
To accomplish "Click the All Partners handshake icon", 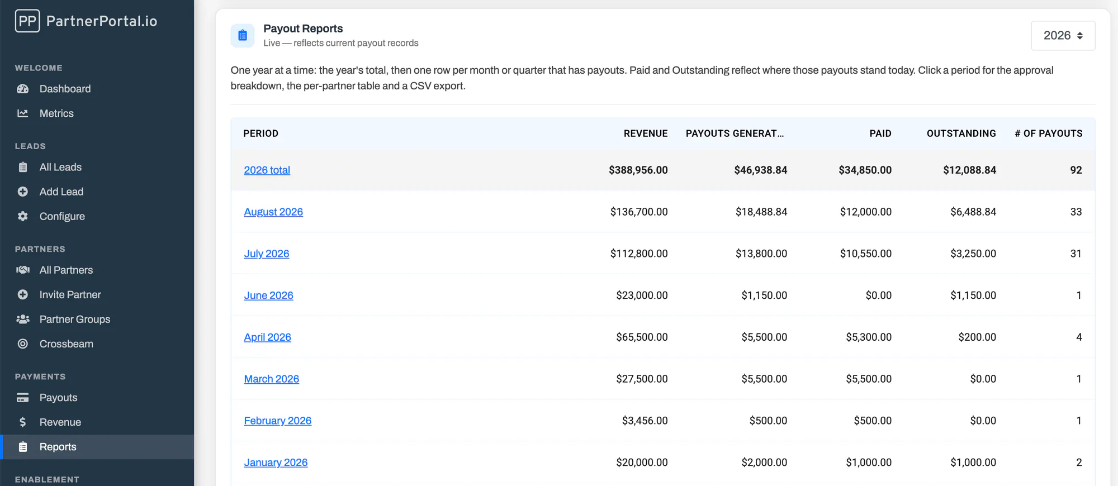I will 23,270.
